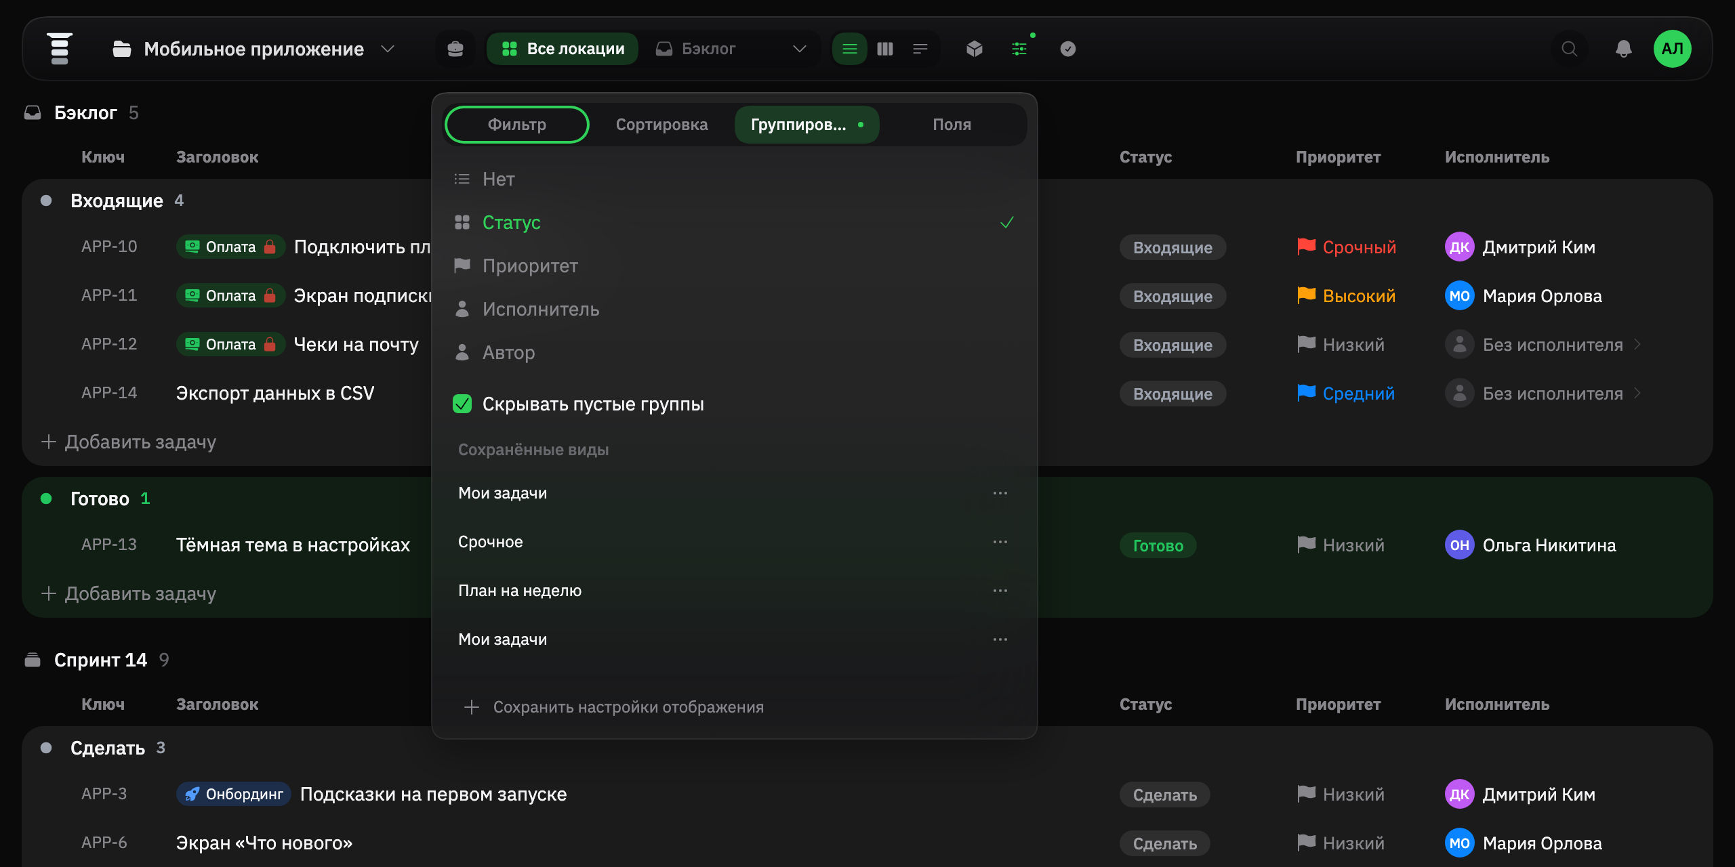Open options menu for Срочное view
This screenshot has width=1735, height=867.
click(x=1000, y=542)
